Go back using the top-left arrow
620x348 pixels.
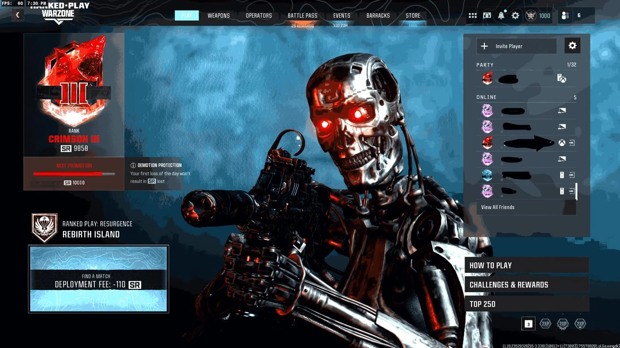(x=17, y=15)
